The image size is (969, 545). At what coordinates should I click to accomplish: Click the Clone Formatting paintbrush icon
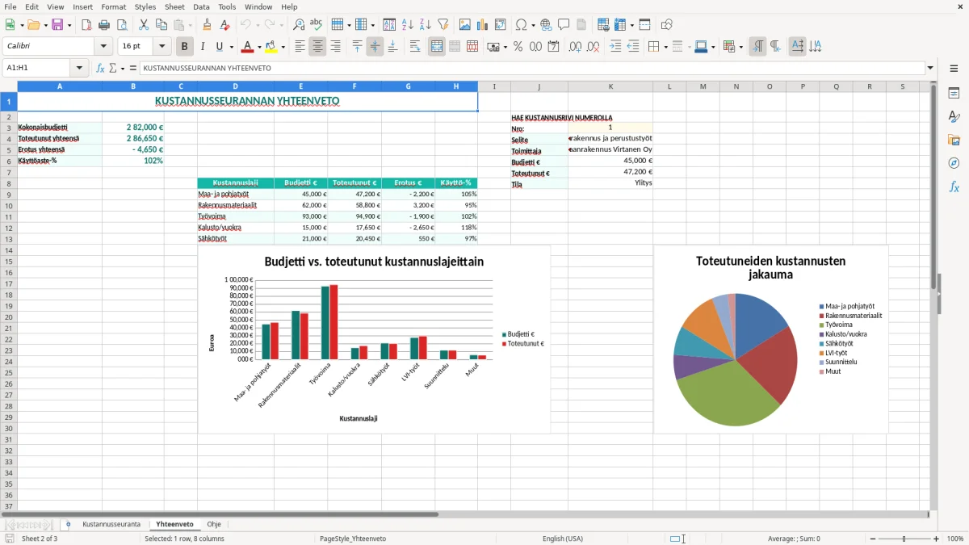coord(208,25)
